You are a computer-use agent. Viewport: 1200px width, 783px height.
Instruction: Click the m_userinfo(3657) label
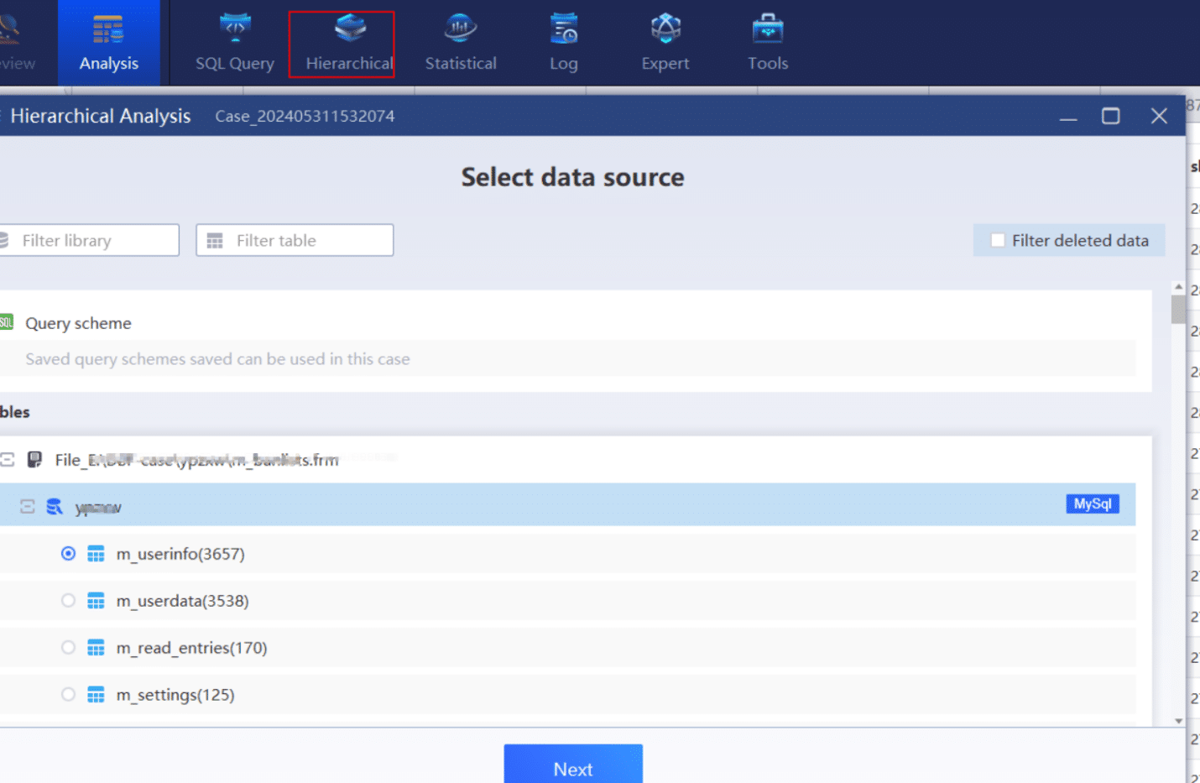point(180,554)
